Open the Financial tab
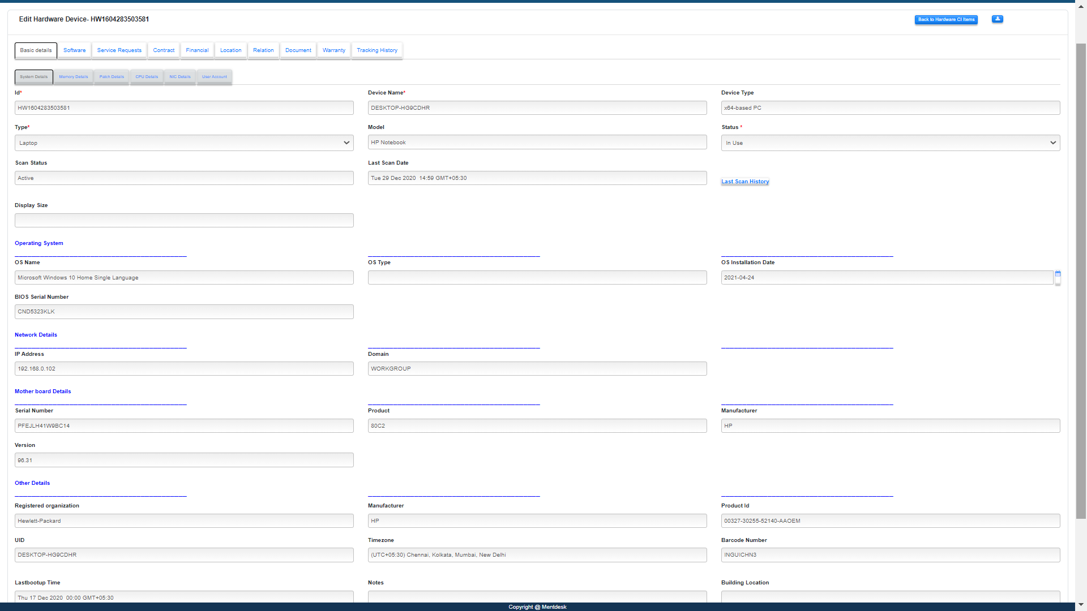1087x611 pixels. 197,50
